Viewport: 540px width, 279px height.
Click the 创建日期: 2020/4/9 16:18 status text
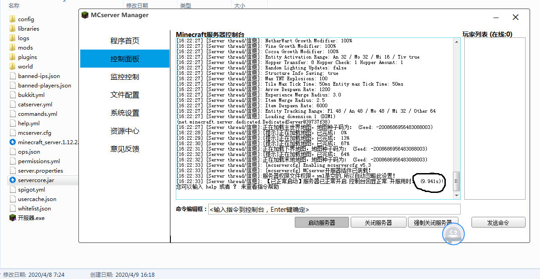[122, 275]
